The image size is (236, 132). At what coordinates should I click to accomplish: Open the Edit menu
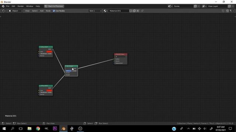click(13, 6)
